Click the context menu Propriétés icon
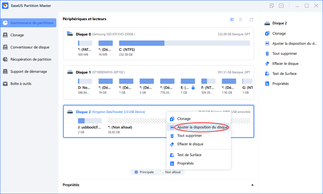 tap(172, 164)
